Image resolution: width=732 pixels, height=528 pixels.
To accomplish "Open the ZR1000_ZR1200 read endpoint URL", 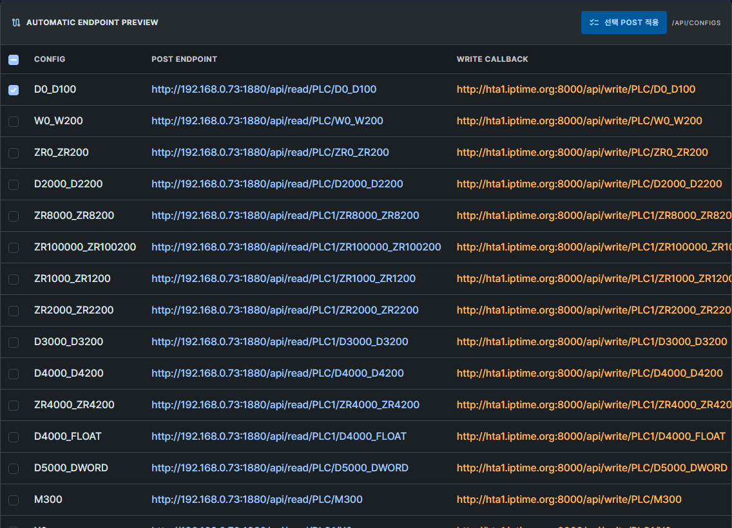I will (x=284, y=278).
